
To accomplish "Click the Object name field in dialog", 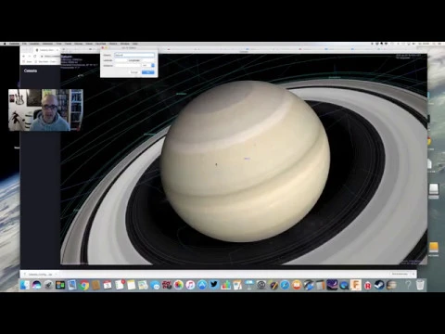I will (134, 55).
